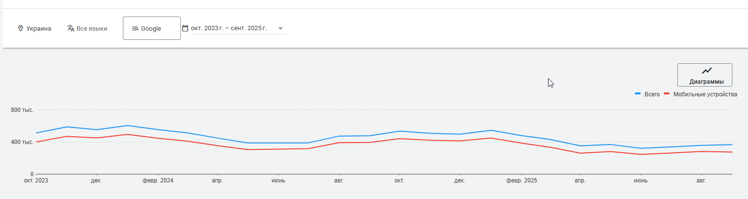Click the calendar icon before the date range
This screenshot has height=199, width=748.
185,29
